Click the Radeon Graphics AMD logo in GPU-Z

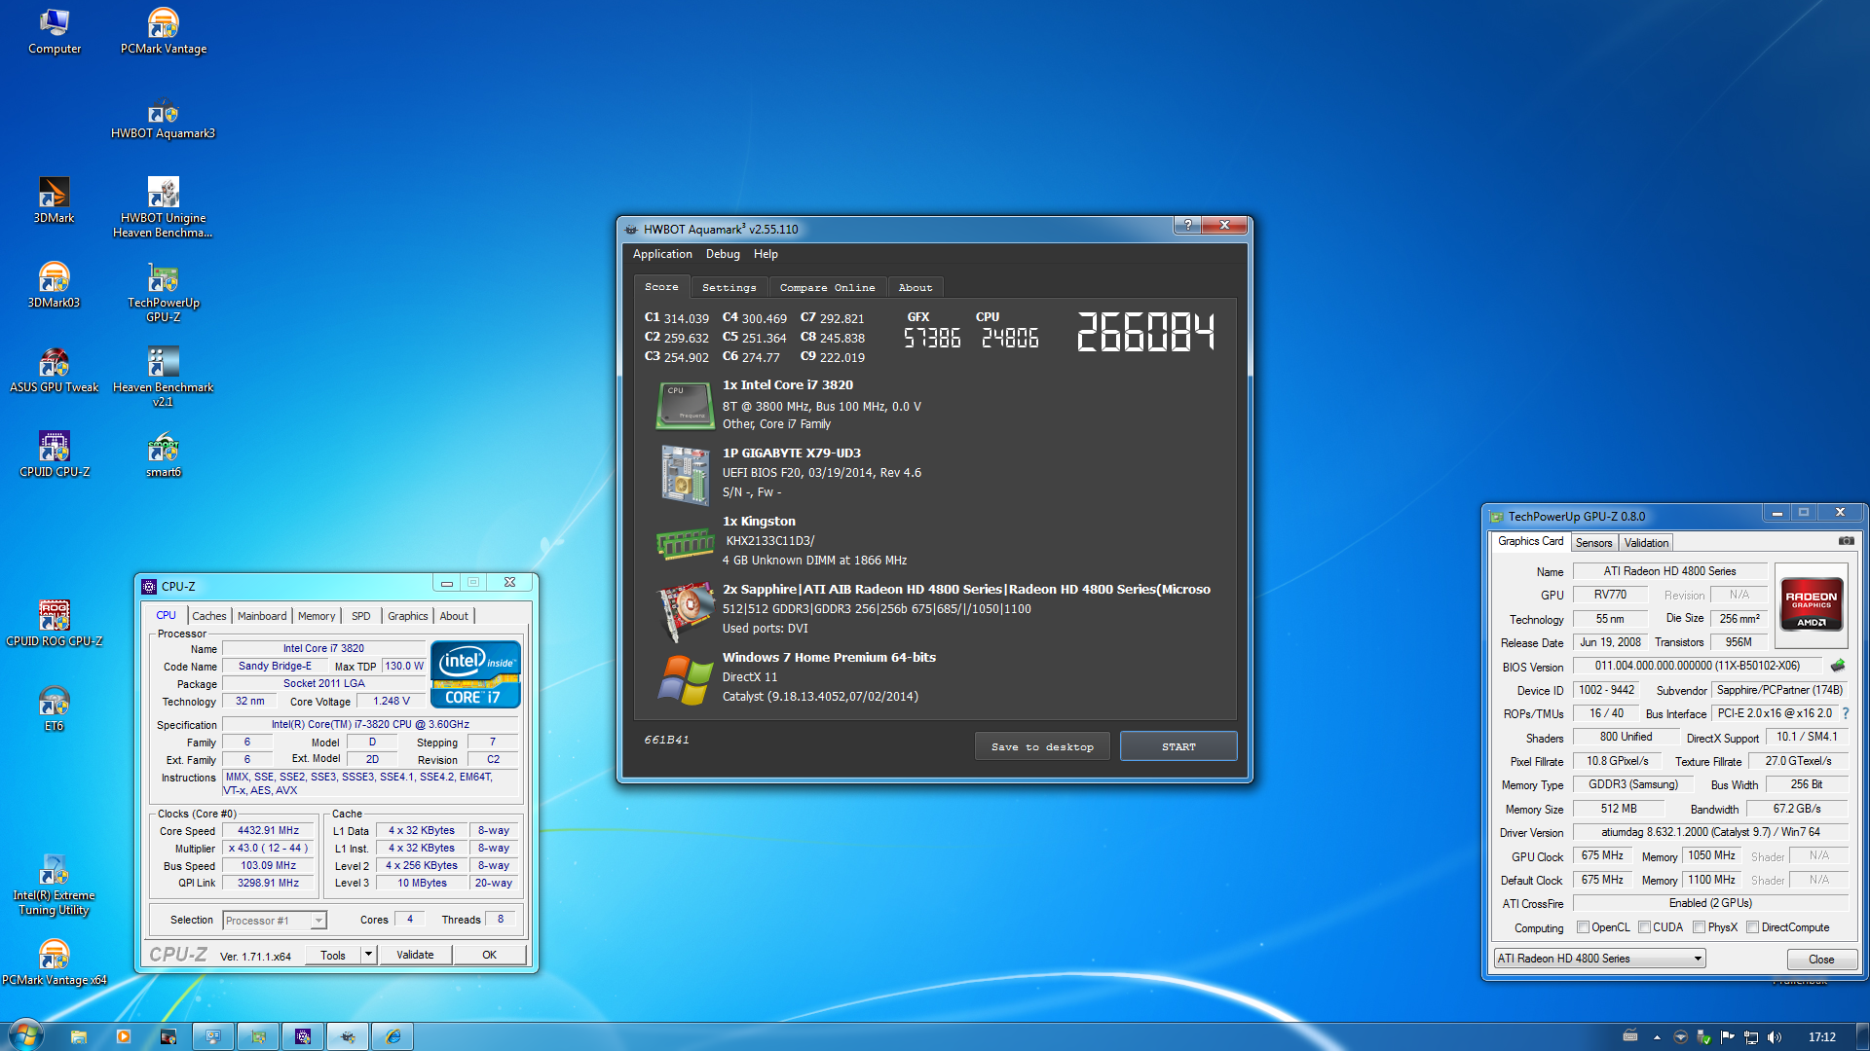point(1811,605)
